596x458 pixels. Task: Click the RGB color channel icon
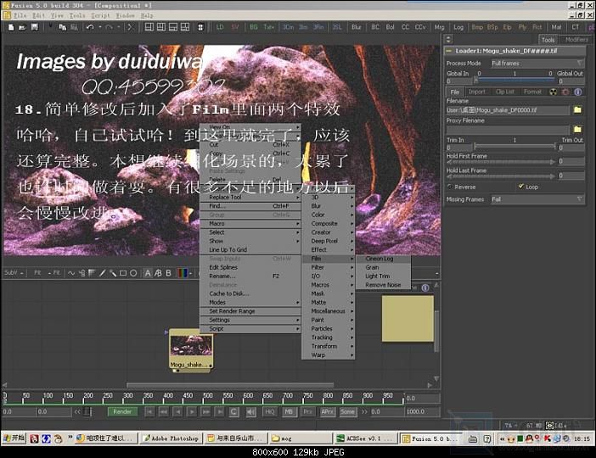183,273
